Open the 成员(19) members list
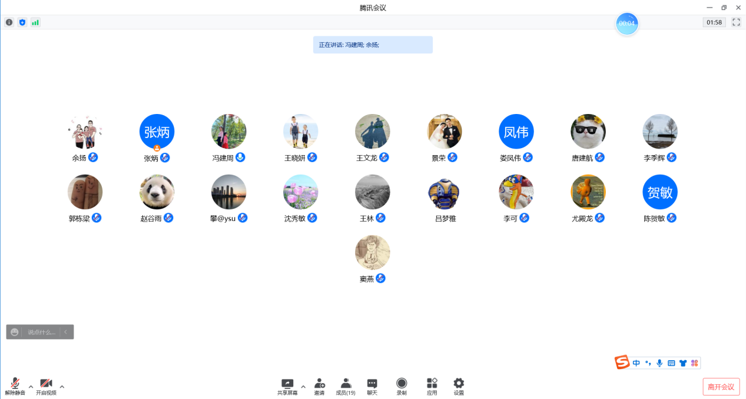746x399 pixels. pos(346,386)
